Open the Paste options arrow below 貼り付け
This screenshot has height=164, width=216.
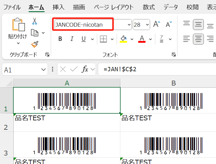[x=18, y=43]
